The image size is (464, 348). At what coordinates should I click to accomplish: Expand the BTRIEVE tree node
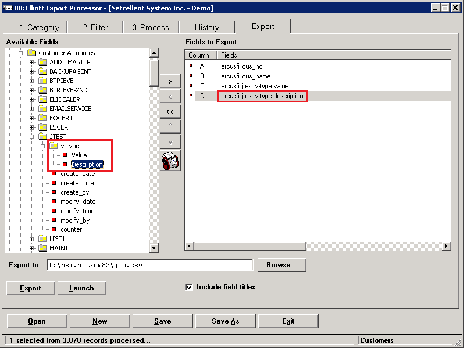pyautogui.click(x=31, y=81)
